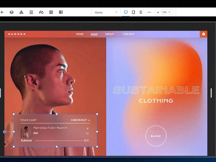Click the YOUR CART title

click(28, 120)
